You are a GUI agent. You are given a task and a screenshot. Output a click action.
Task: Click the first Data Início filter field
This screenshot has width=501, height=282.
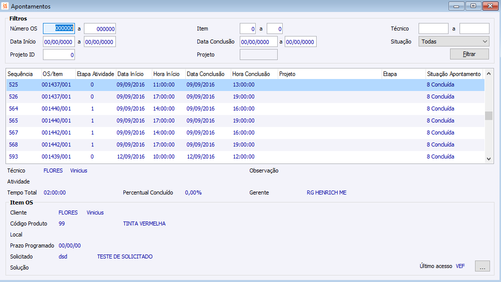tap(59, 41)
